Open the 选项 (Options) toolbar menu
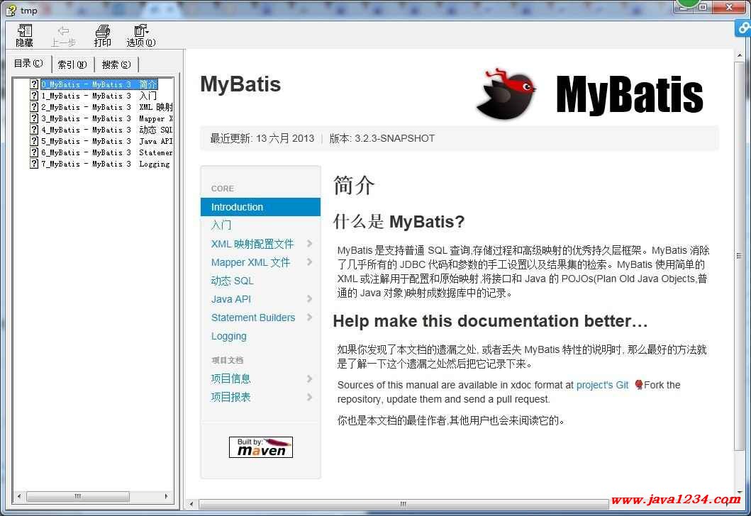This screenshot has height=516, width=751. tap(141, 35)
